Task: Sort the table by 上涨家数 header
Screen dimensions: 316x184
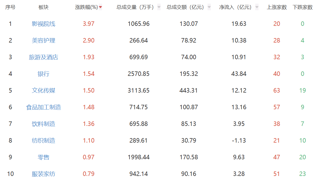Action: (277, 7)
